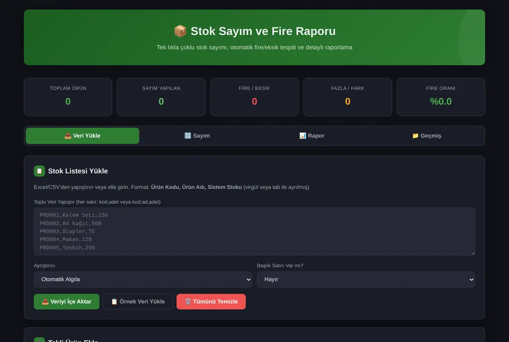Click the Stok Listesi Yükle heading
Screen dimensions: 509x342
(x=78, y=171)
